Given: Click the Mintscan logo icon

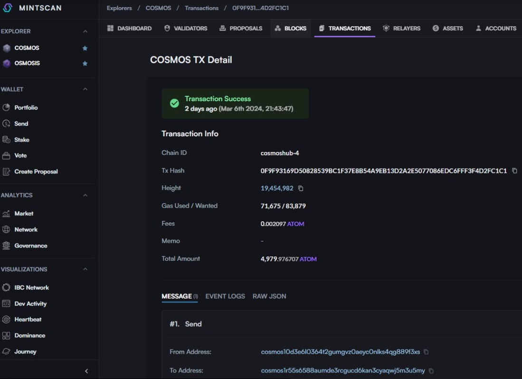Looking at the screenshot, I should [7, 8].
